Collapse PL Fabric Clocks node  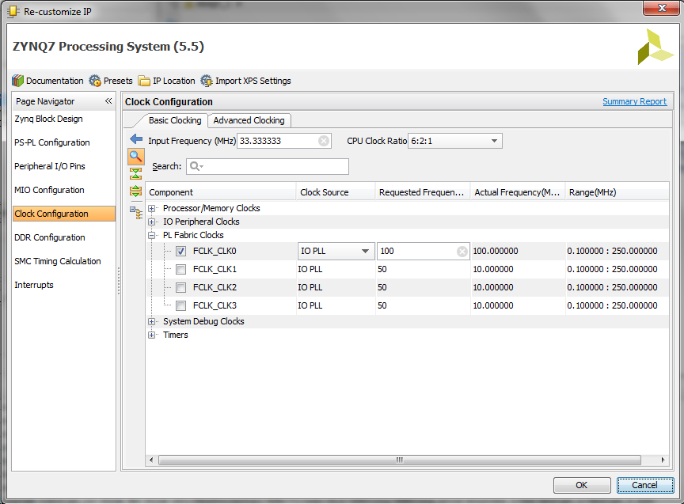coord(152,236)
